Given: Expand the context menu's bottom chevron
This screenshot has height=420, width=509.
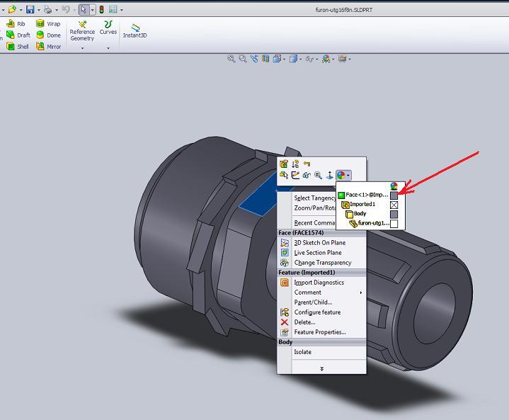Looking at the screenshot, I should (x=321, y=368).
